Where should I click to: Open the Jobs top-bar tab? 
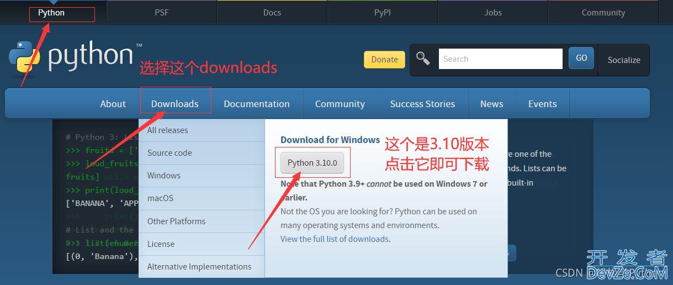pos(493,12)
